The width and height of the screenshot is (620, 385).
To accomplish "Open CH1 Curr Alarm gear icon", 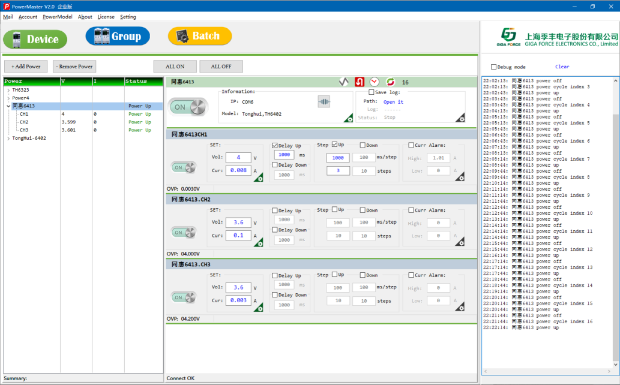I will point(460,177).
